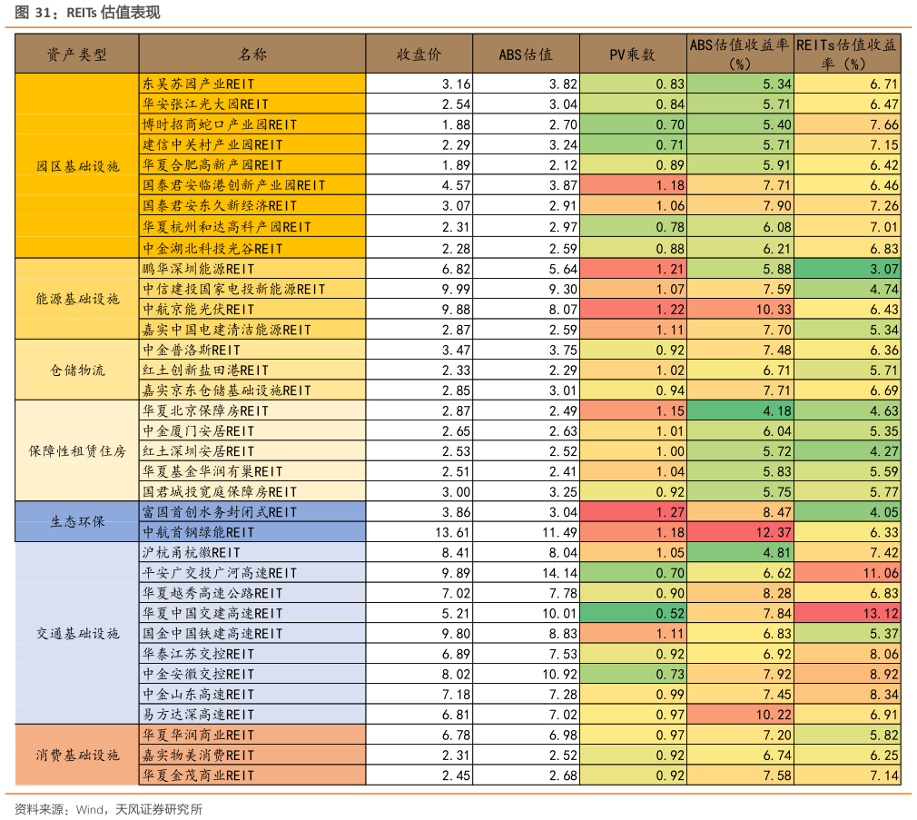Click the name "平安广交投广河高速REIT"
Viewport: 917px width, 820px height.
[x=220, y=573]
